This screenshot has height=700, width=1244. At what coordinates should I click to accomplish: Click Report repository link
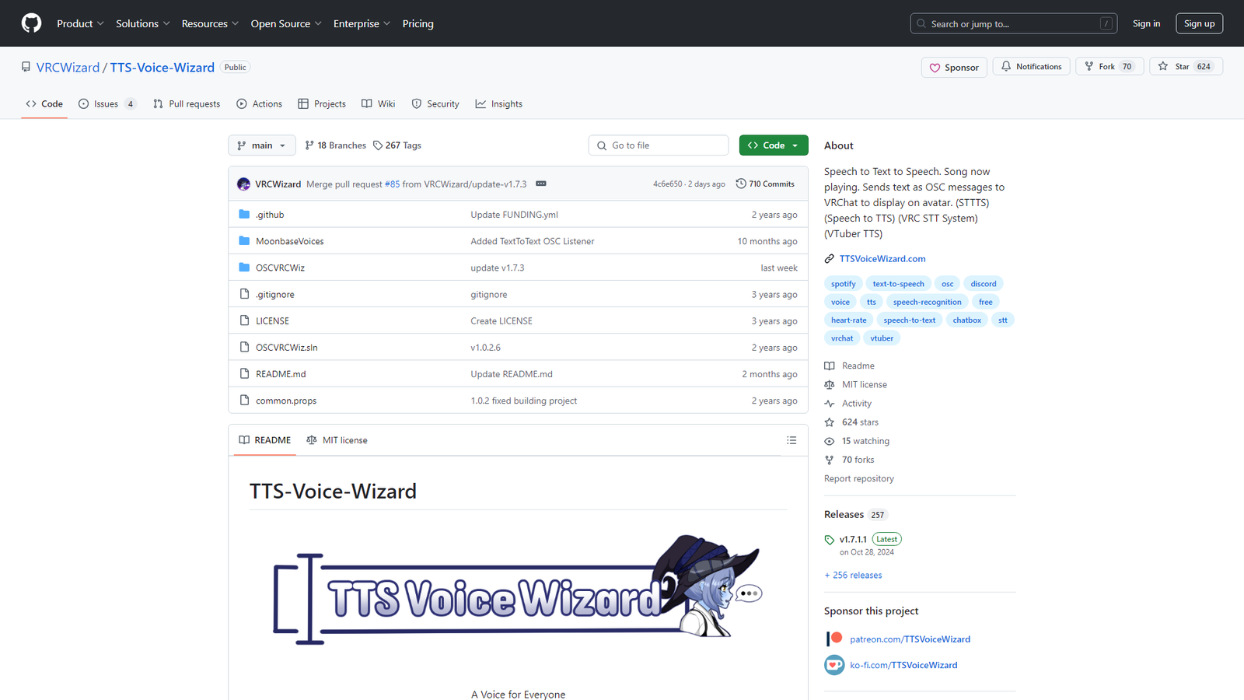tap(859, 479)
